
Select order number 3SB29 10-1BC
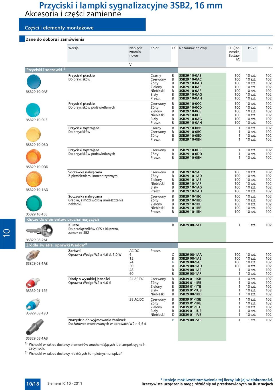190,197
